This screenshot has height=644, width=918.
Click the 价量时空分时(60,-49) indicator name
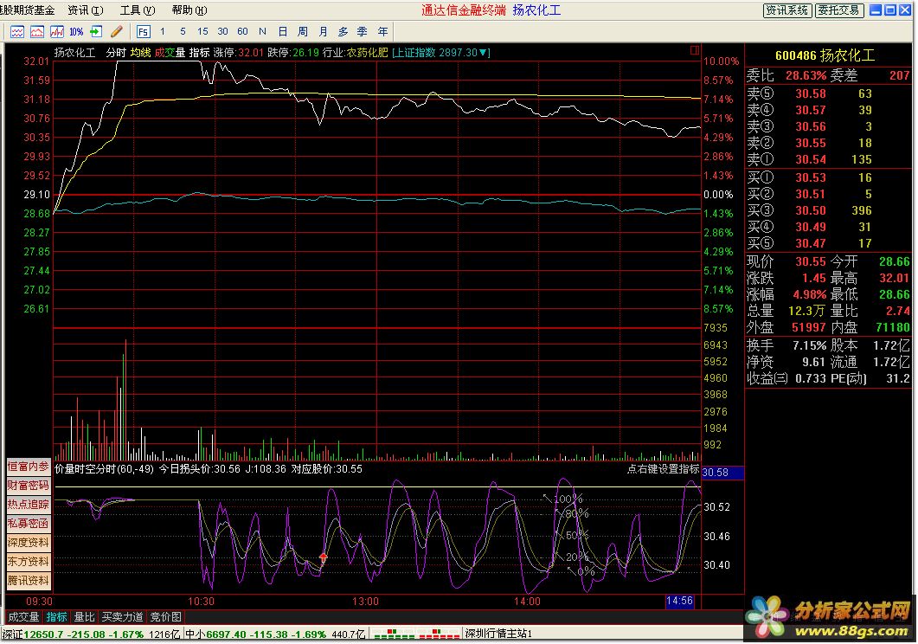point(104,469)
